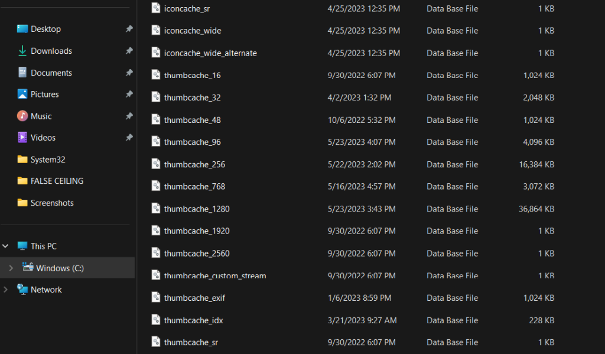Open the Videos folder icon

pyautogui.click(x=22, y=138)
